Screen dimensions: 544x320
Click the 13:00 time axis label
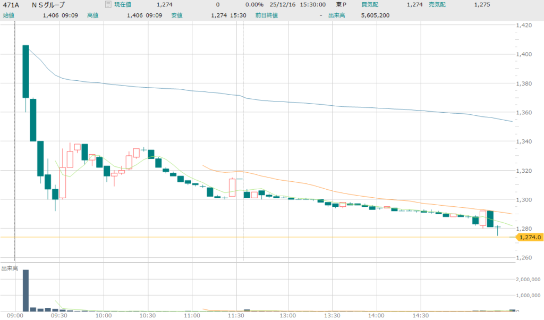[x=287, y=315]
